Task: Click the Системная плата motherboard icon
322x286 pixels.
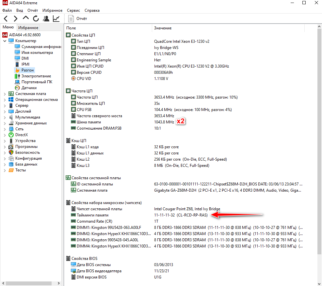Action: coord(11,94)
